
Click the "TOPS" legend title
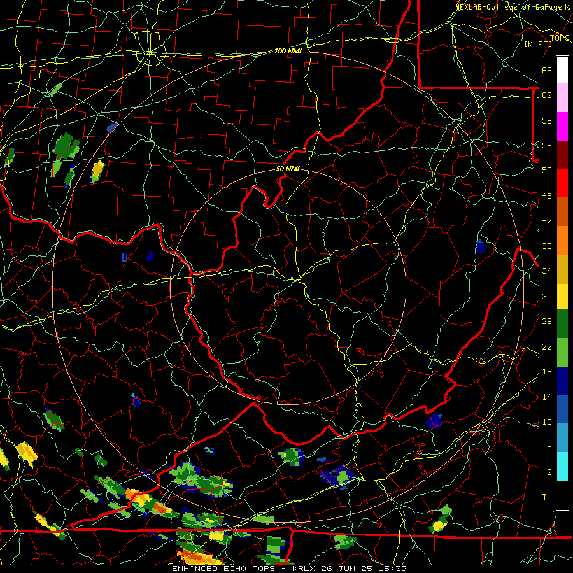pyautogui.click(x=560, y=38)
